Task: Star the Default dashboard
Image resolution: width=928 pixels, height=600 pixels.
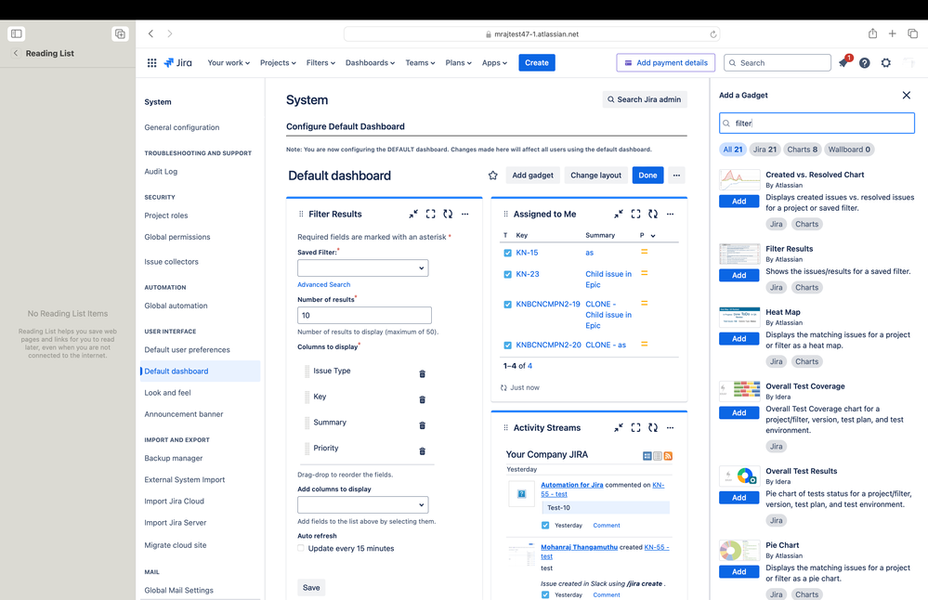Action: click(493, 176)
